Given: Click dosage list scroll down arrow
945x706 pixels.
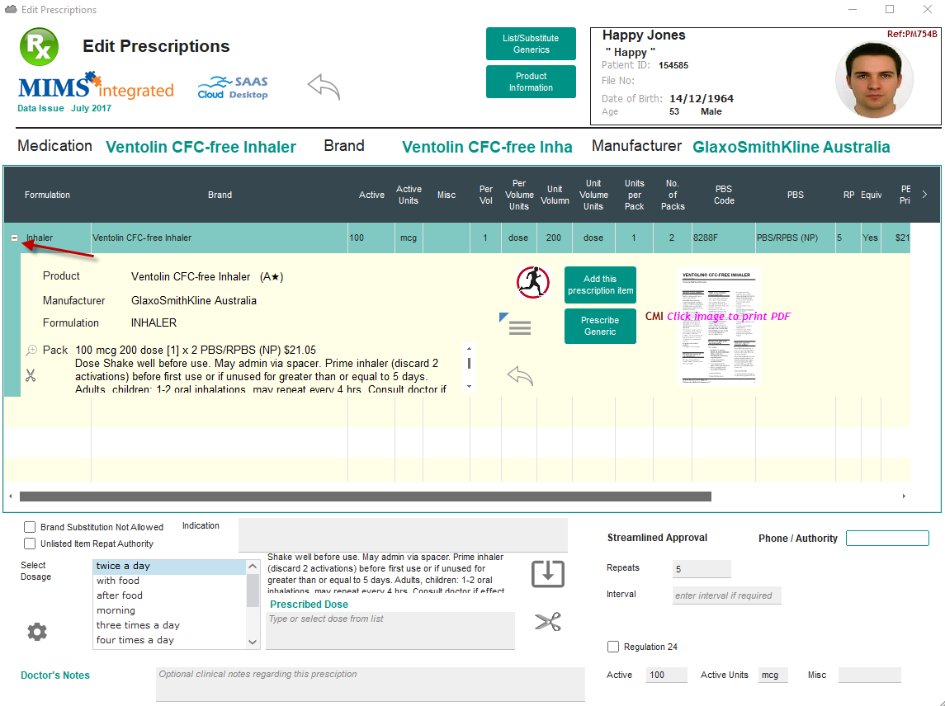Looking at the screenshot, I should [x=253, y=642].
